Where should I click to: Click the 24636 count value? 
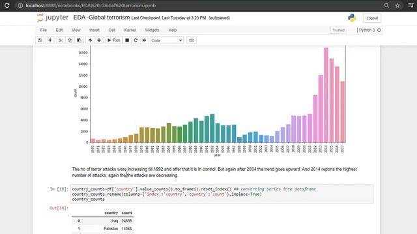coord(126,221)
